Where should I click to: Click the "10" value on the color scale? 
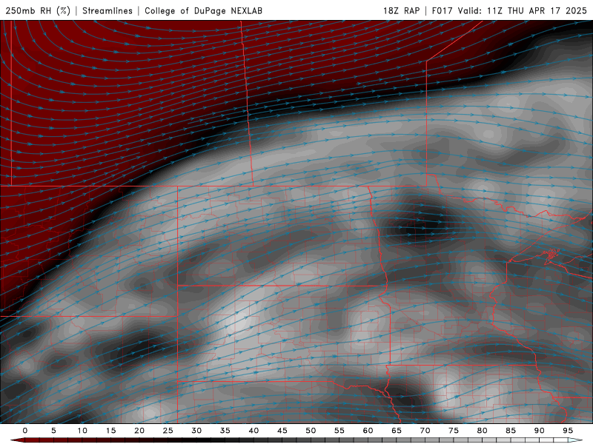coord(82,431)
